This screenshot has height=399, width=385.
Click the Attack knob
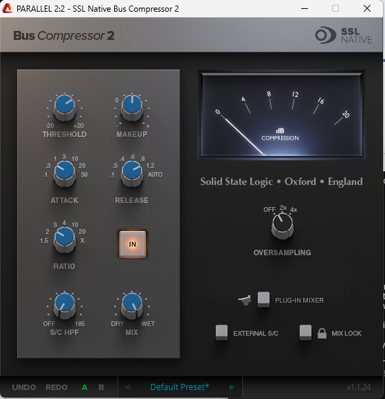pyautogui.click(x=65, y=173)
